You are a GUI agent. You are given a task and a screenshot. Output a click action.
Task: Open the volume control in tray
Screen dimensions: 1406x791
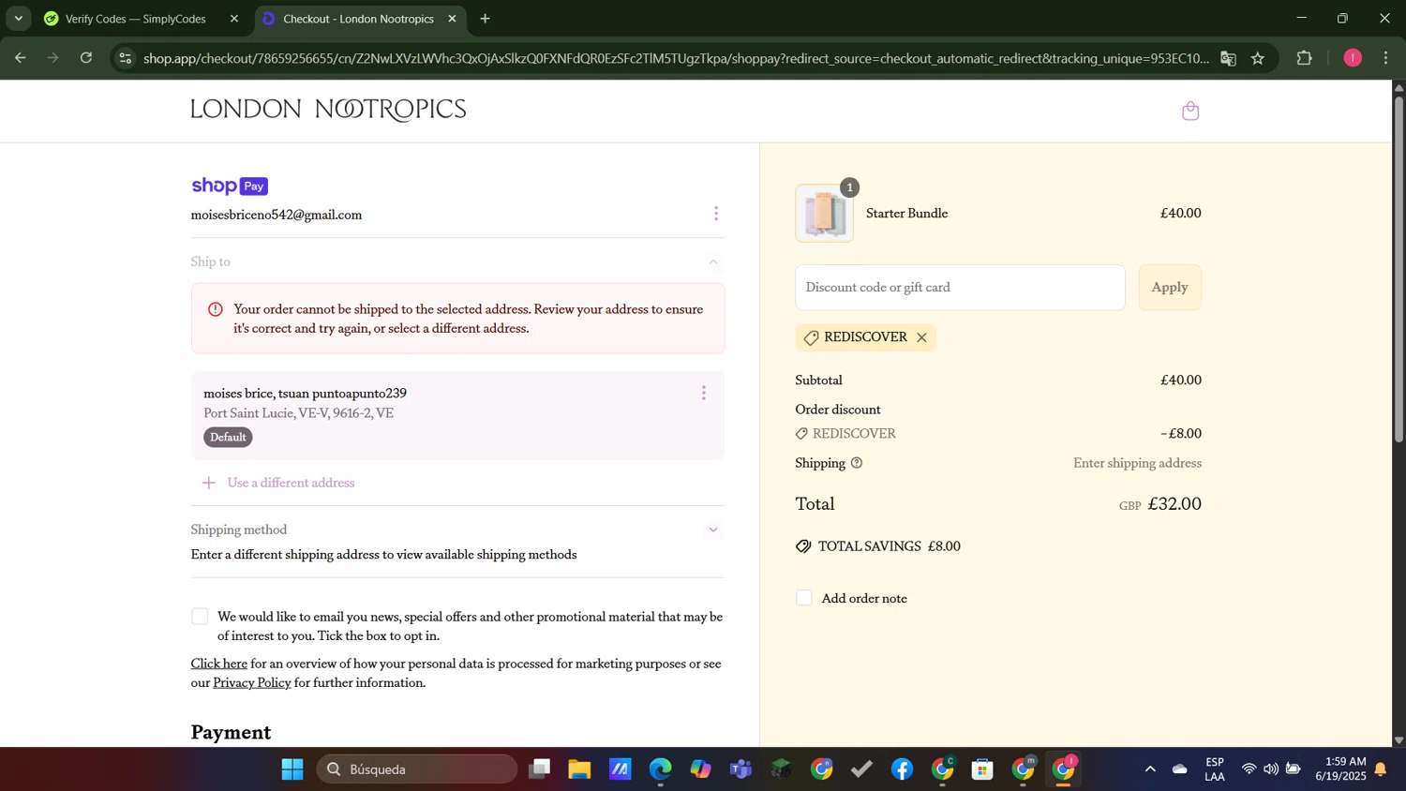pyautogui.click(x=1271, y=769)
